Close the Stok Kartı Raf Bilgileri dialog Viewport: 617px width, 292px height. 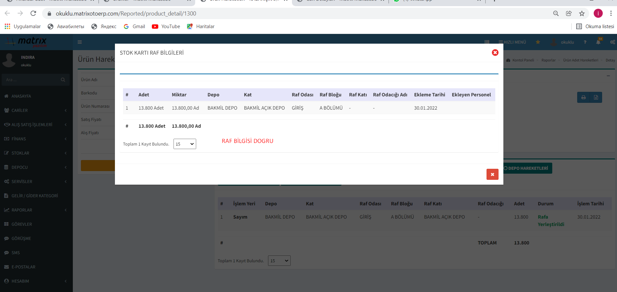(495, 52)
